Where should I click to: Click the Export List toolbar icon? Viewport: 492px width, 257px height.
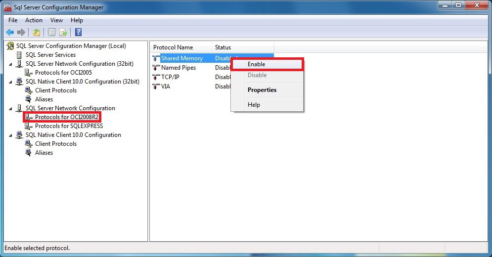tap(63, 33)
